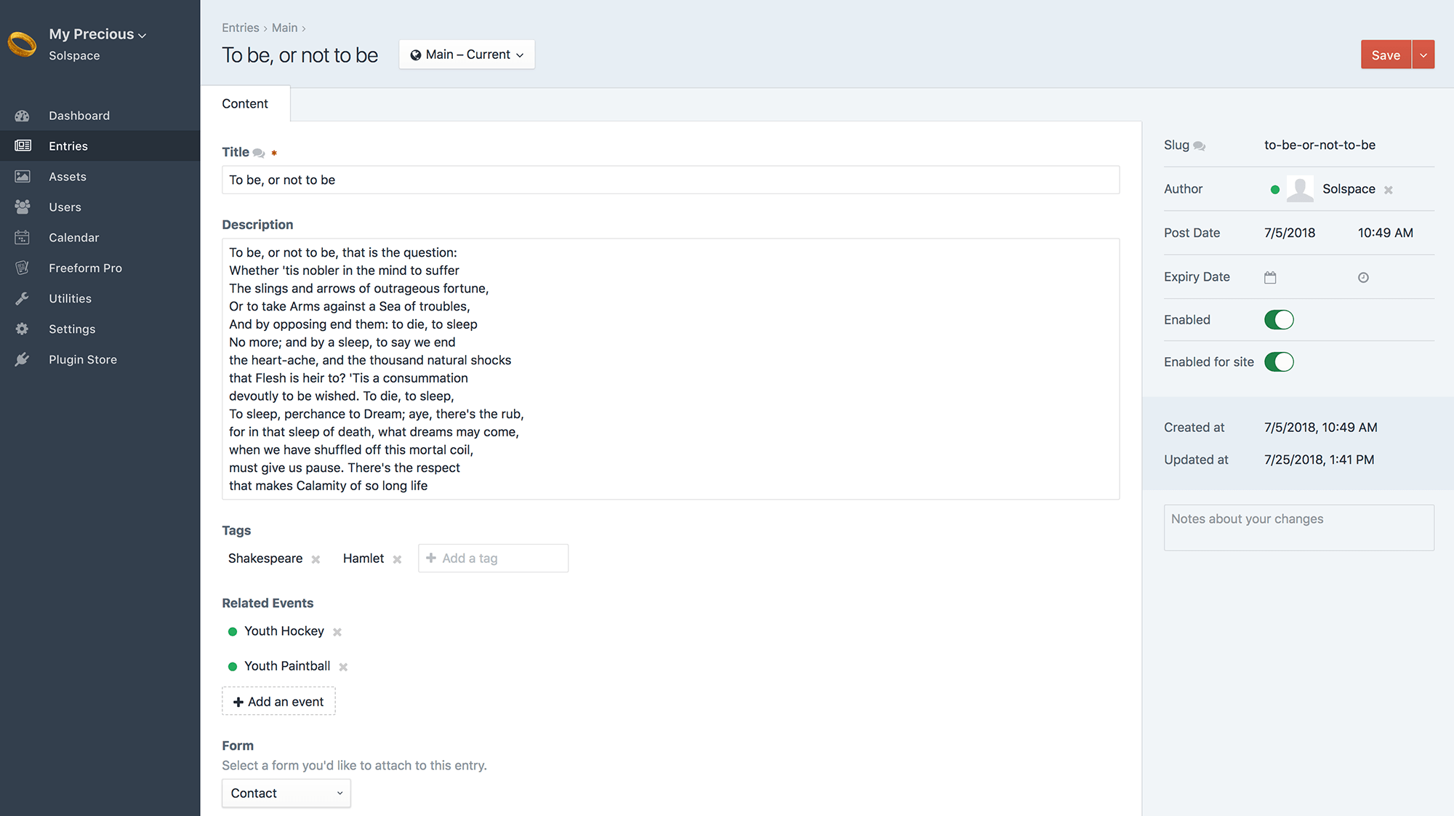Viewport: 1454px width, 816px height.
Task: Open the Contact form dropdown
Action: point(286,793)
